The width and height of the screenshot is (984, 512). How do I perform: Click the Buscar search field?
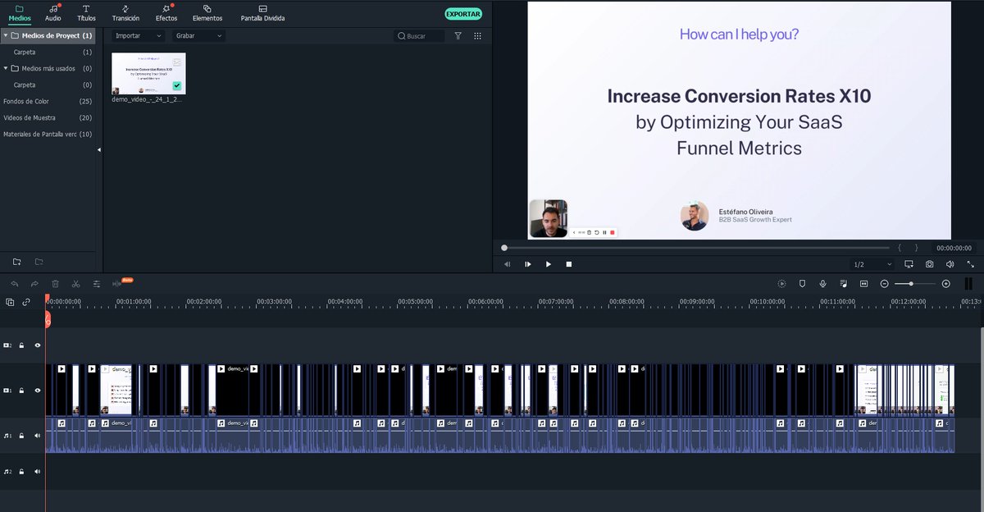tap(419, 36)
